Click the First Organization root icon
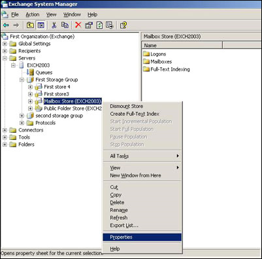The height and width of the screenshot is (259, 262). click(x=5, y=37)
